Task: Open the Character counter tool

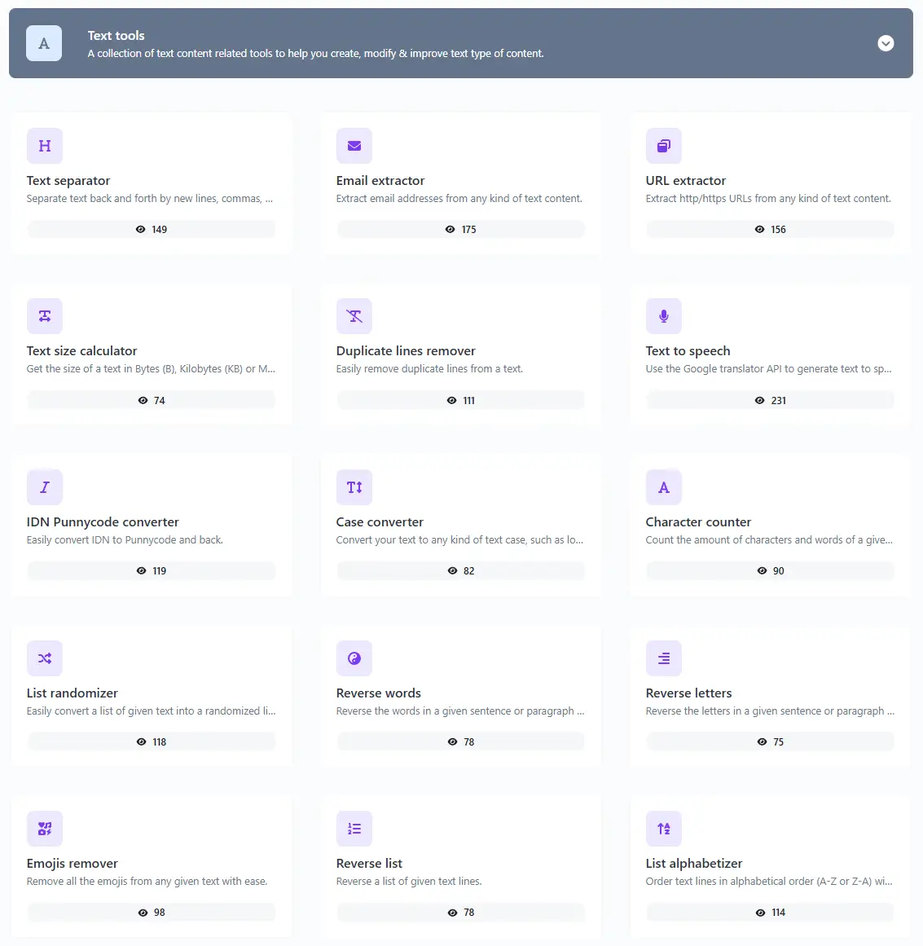Action: click(x=698, y=522)
